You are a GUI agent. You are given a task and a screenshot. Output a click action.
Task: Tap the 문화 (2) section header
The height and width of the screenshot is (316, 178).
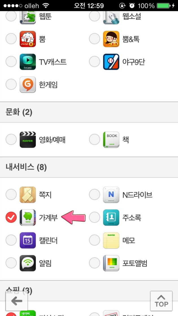point(89,112)
